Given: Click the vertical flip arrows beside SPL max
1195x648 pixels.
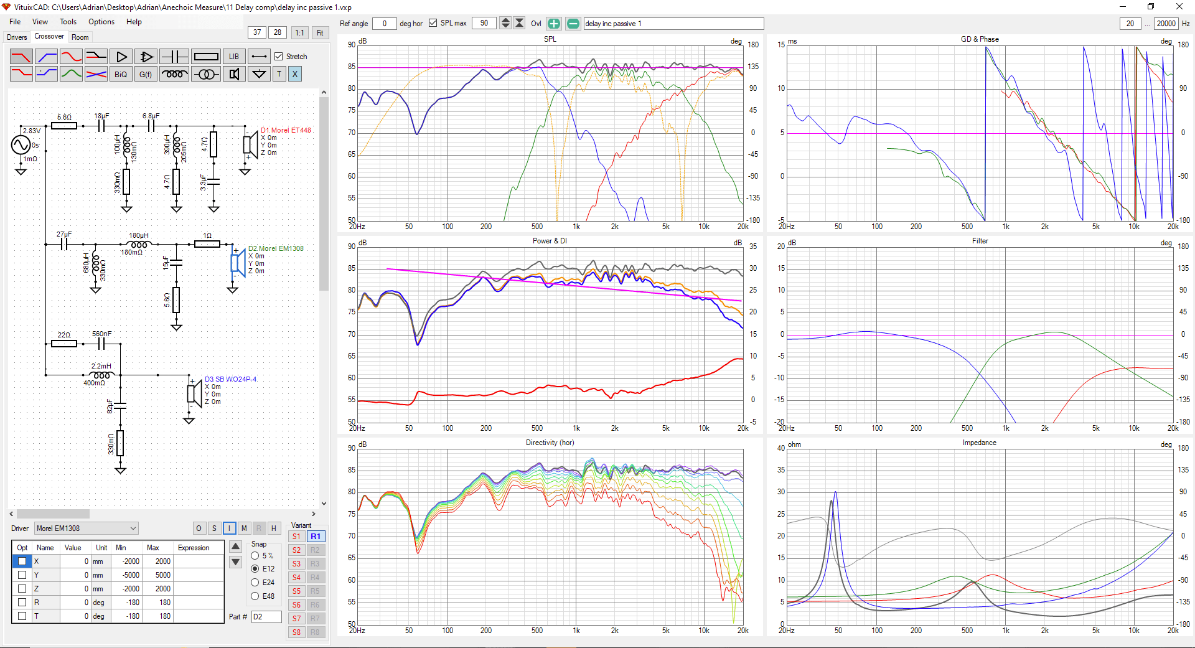Looking at the screenshot, I should click(x=520, y=24).
